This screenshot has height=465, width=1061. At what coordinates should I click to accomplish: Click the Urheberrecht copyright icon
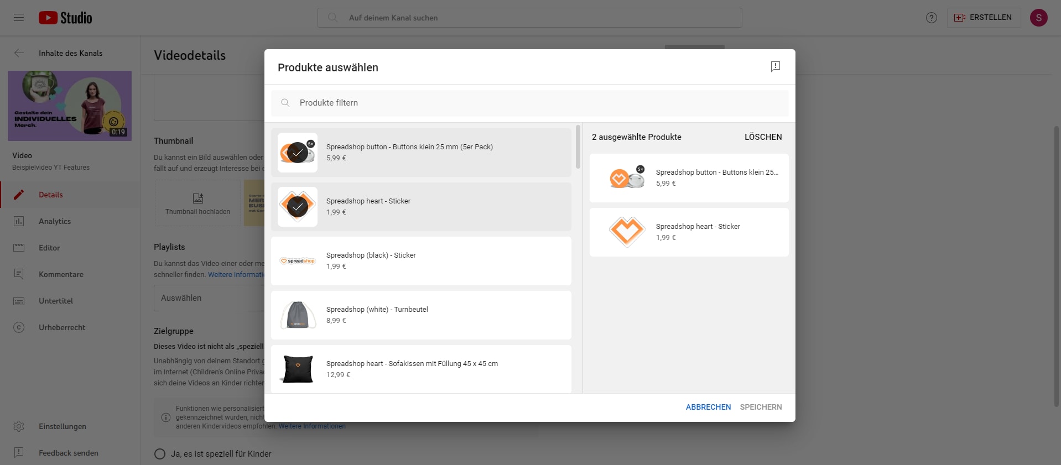click(x=19, y=327)
